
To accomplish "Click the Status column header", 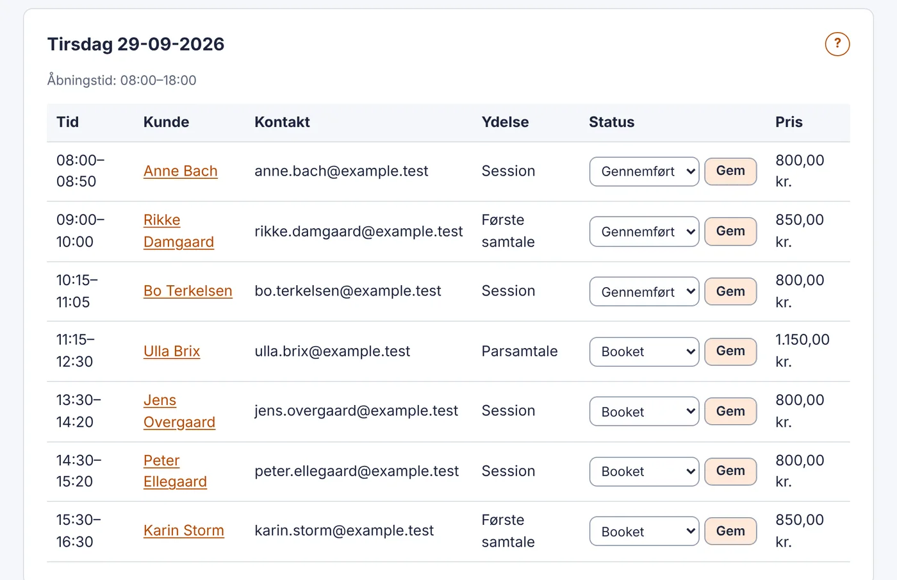I will tap(612, 122).
